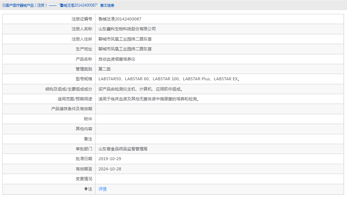Click the 产品名称 label
The image size is (347, 197).
(x=84, y=59)
